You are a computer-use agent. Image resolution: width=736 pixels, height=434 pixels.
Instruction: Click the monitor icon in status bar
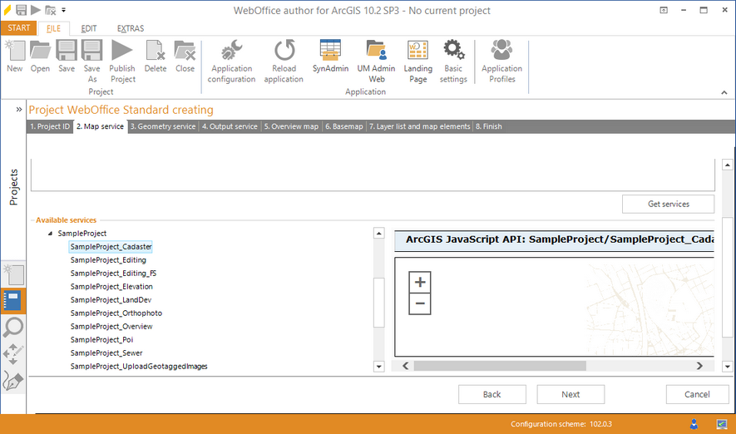coord(722,424)
